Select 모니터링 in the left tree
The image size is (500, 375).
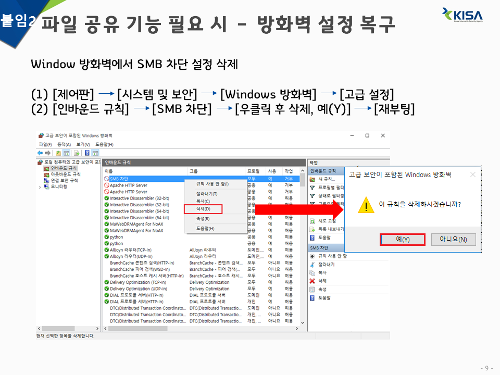(x=59, y=186)
